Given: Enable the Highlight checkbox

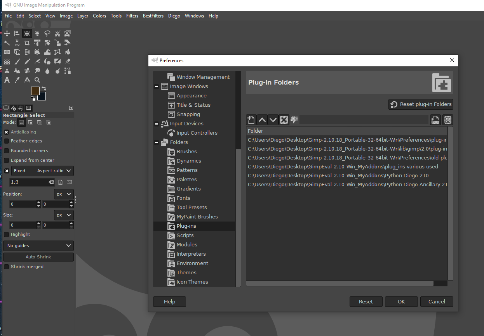Looking at the screenshot, I should (7, 234).
